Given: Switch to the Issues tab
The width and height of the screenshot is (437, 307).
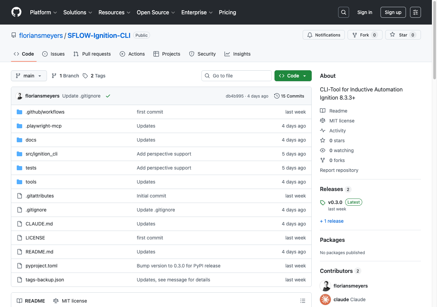Looking at the screenshot, I should click(x=53, y=54).
